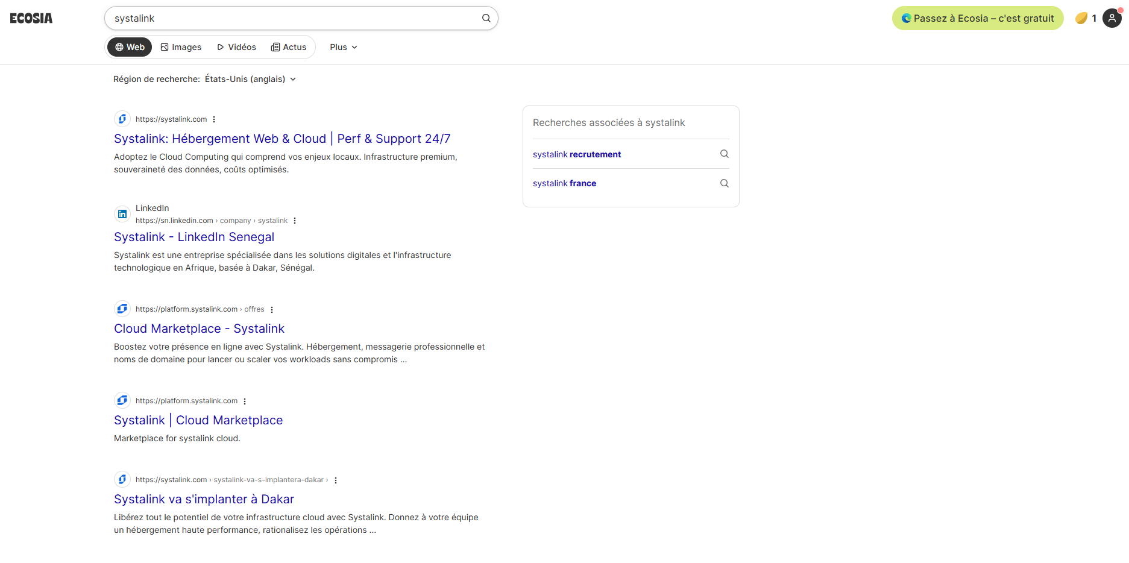Click the platform.systalink.com › offres URL
This screenshot has height=563, width=1129.
click(200, 309)
